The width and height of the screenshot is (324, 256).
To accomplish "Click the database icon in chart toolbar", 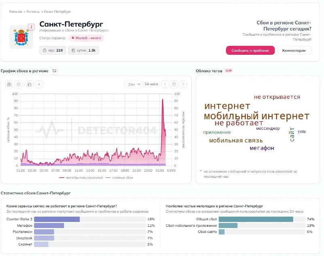I will coord(18,84).
